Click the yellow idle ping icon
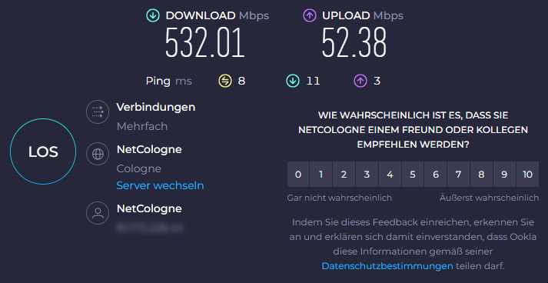 [x=225, y=82]
